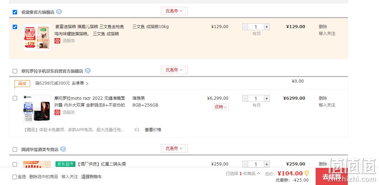Open 【酒厂供货】红星二锅头酒 product title

click(x=101, y=164)
